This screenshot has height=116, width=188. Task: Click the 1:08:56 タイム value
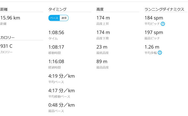point(56,33)
